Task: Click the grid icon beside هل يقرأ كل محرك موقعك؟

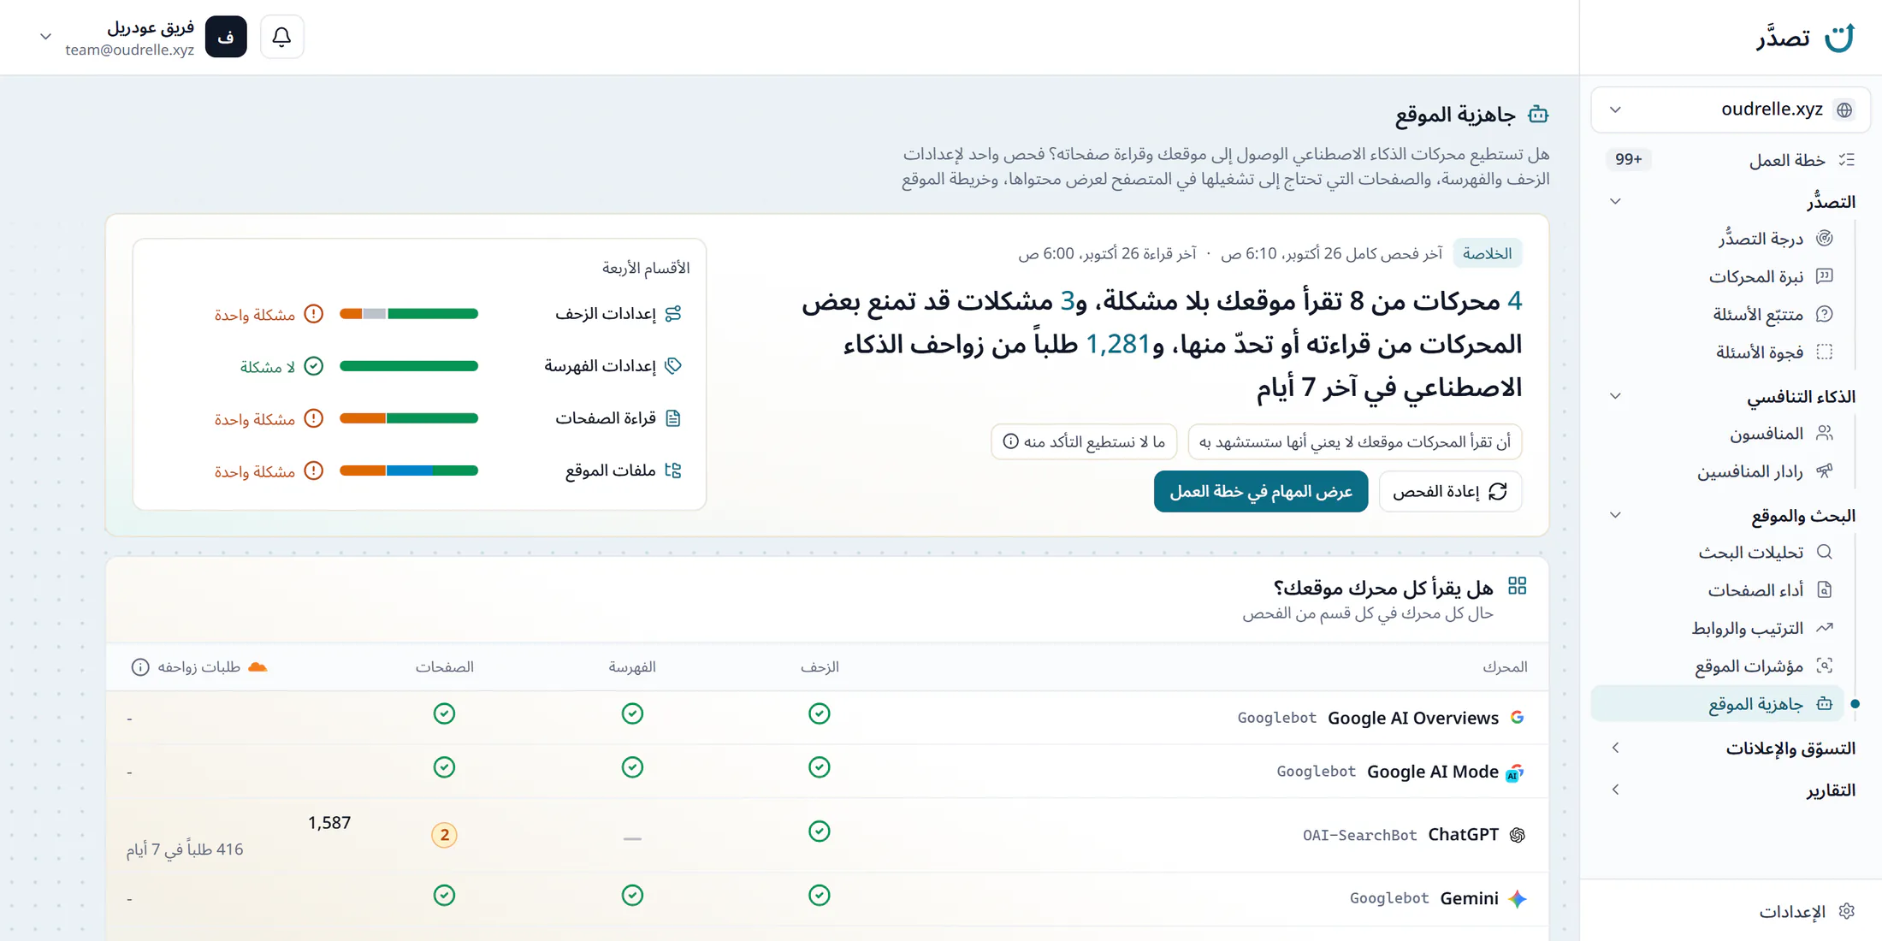Action: [x=1517, y=586]
